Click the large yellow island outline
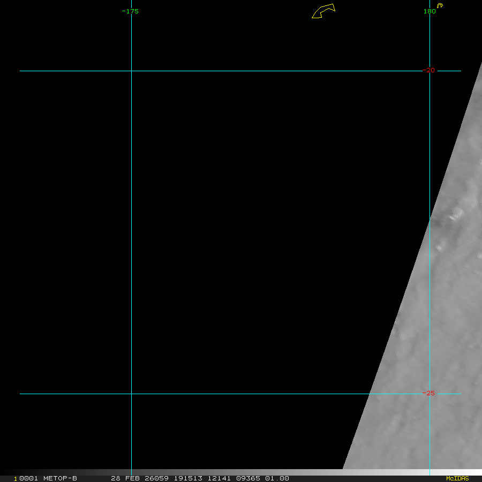The width and height of the screenshot is (482, 482). click(323, 11)
